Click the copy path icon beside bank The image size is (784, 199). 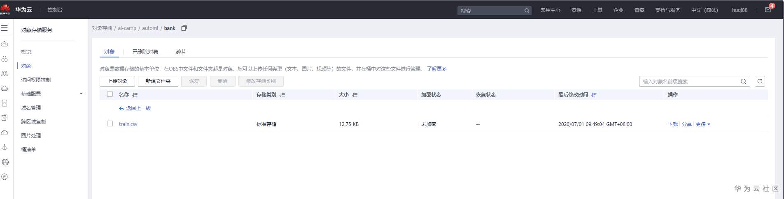(x=184, y=28)
